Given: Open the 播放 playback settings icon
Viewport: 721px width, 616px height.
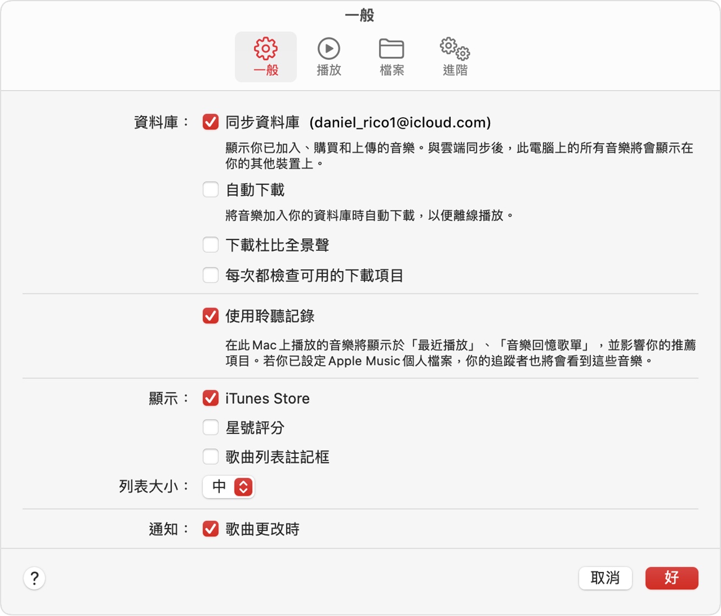Looking at the screenshot, I should tap(329, 49).
